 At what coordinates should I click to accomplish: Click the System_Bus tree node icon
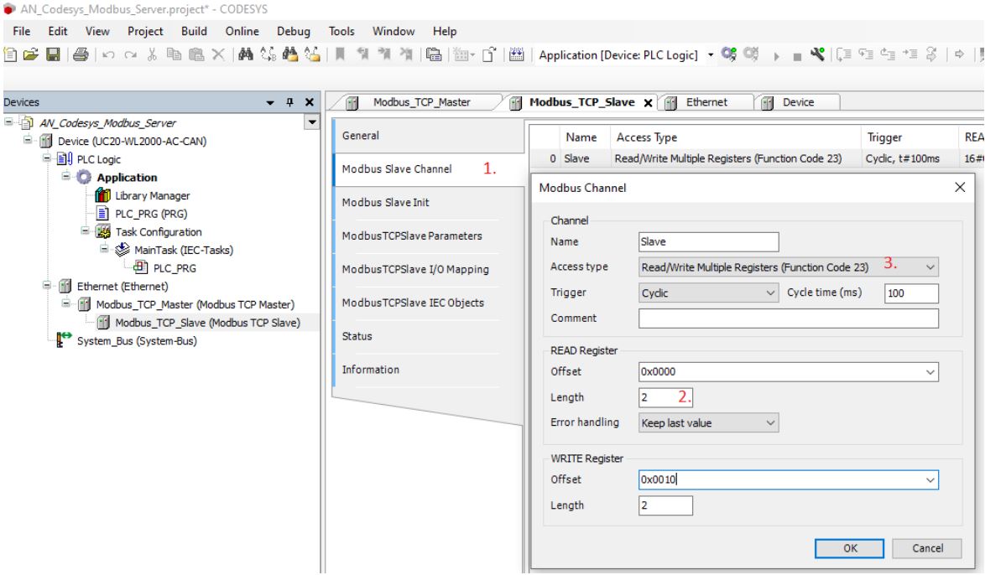tap(64, 339)
